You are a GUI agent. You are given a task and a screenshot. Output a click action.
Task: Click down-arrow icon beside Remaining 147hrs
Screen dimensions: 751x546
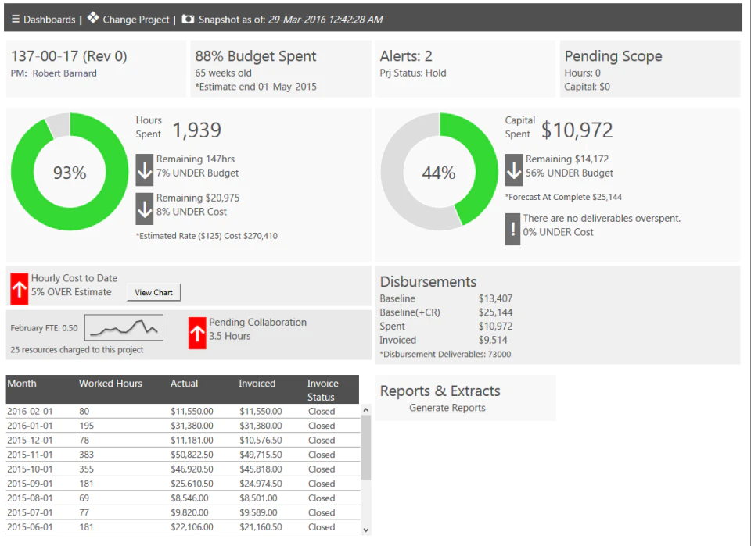[145, 170]
